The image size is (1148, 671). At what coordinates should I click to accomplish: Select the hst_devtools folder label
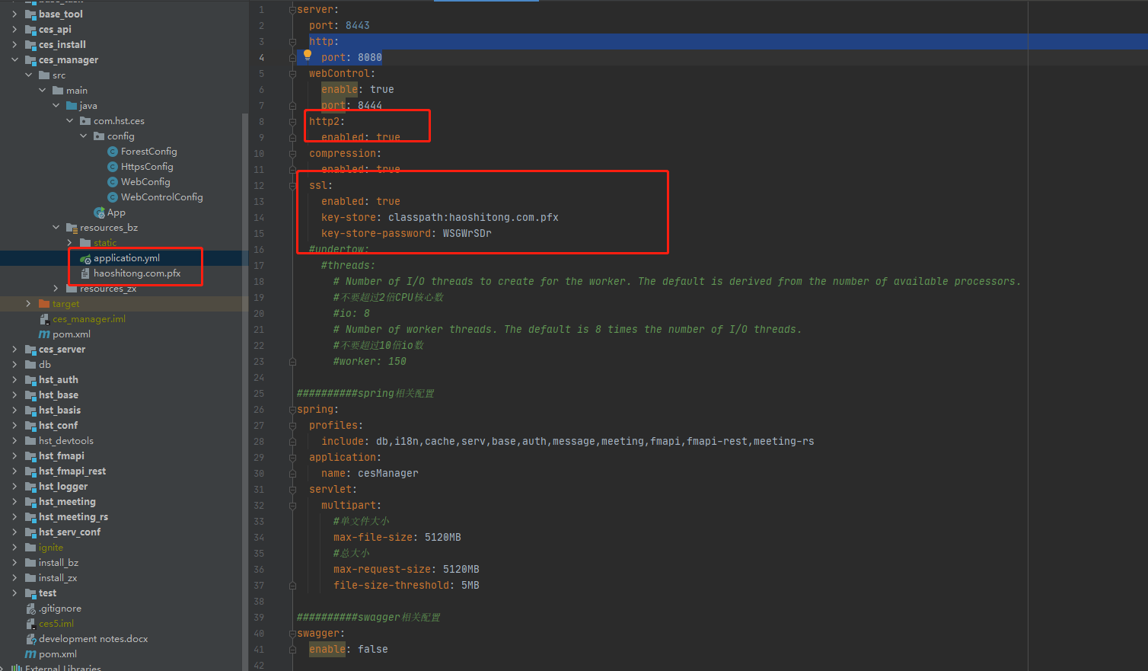(x=66, y=441)
